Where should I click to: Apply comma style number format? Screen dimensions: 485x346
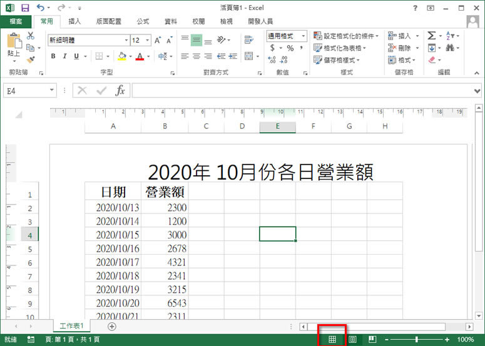301,48
